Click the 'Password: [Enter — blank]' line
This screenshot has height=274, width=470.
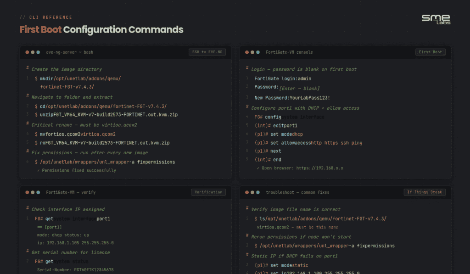tap(287, 88)
